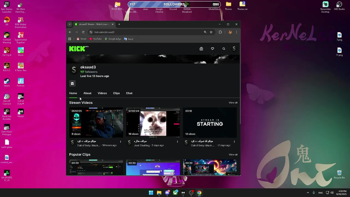
Task: Click the oksaad3 channel name
Action: point(88,67)
